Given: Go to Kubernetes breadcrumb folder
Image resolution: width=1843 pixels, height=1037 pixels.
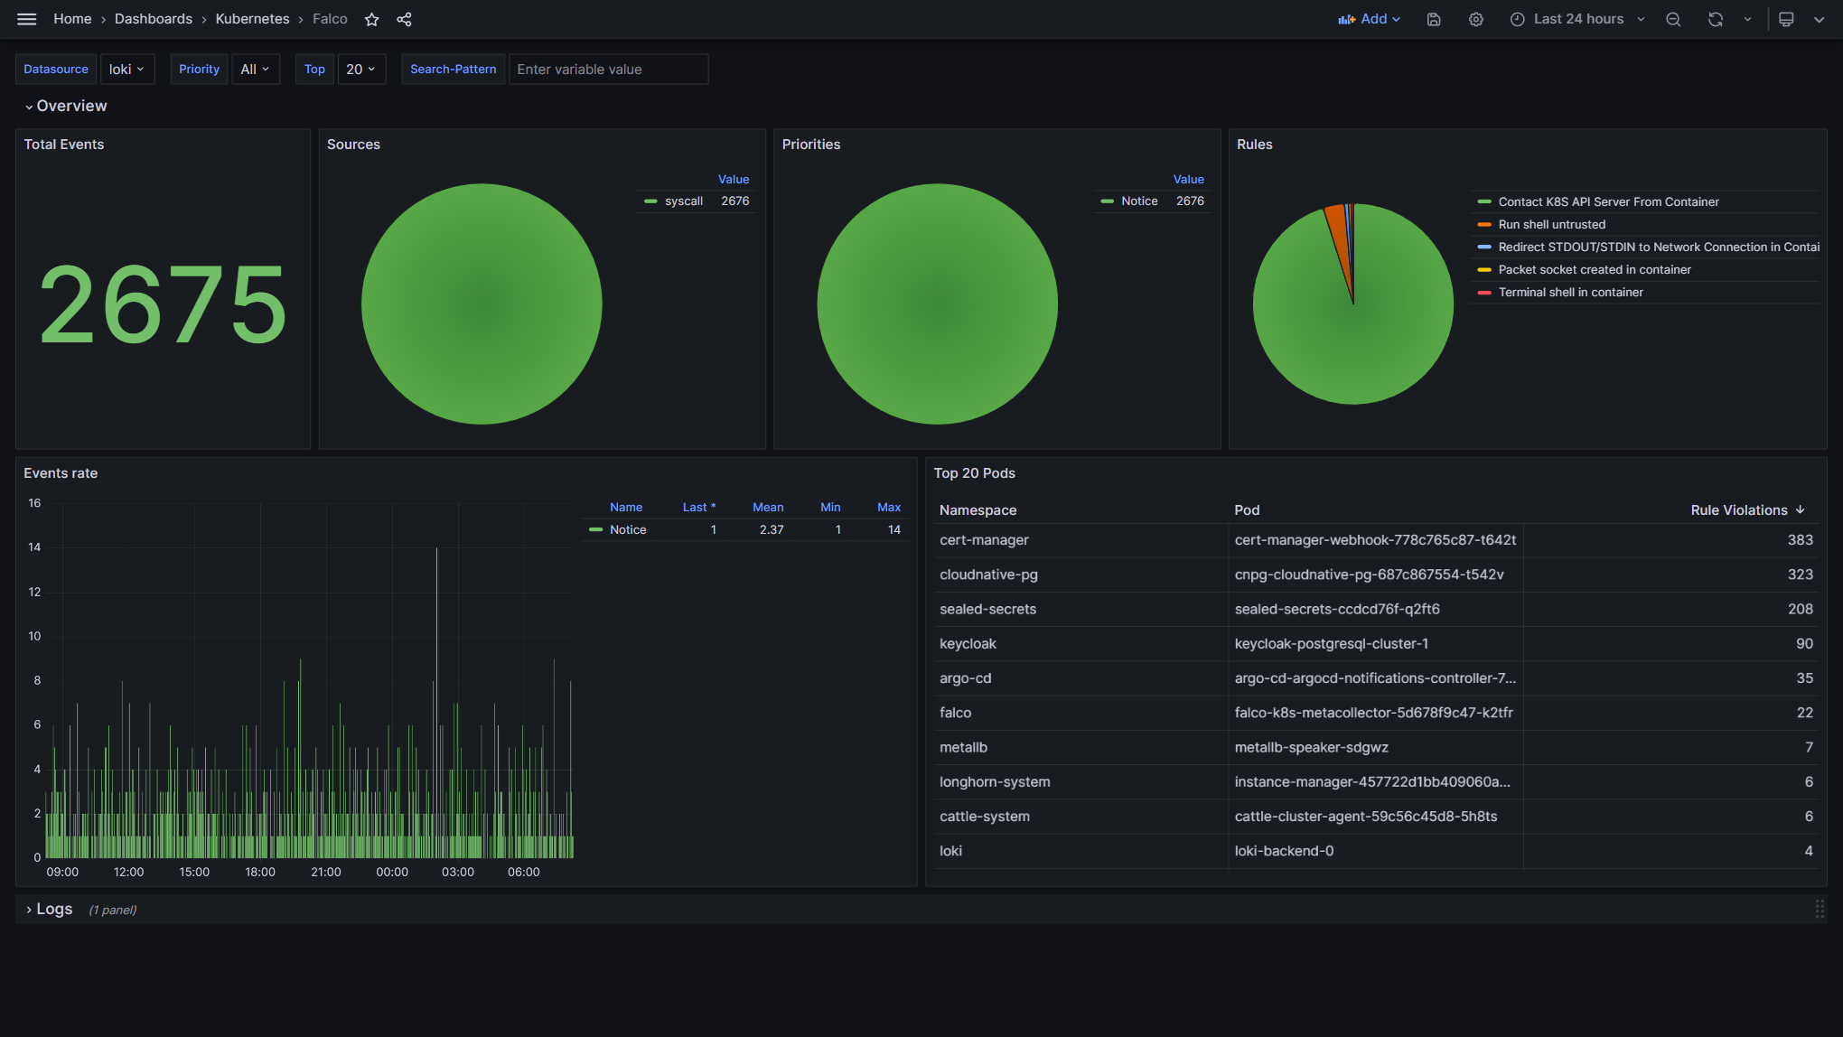Looking at the screenshot, I should [252, 19].
